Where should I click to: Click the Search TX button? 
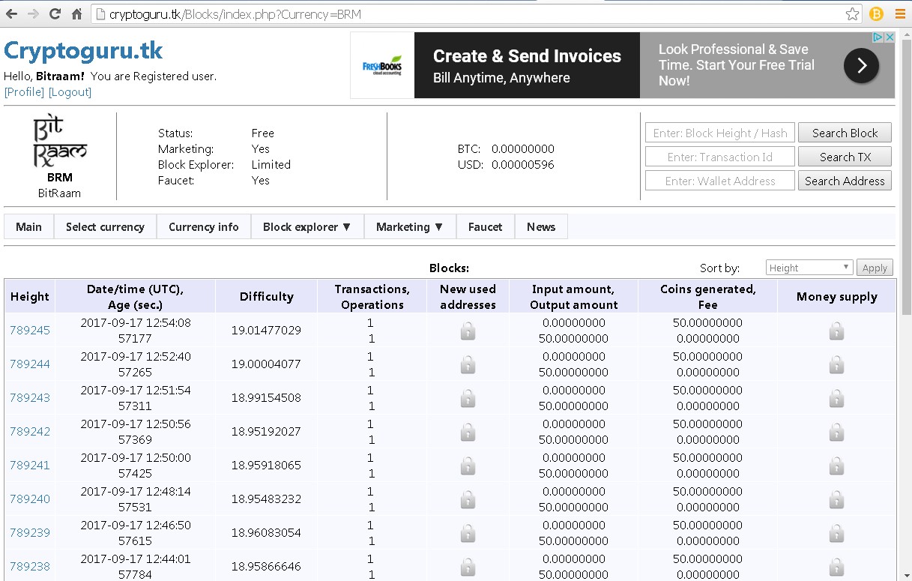click(845, 157)
